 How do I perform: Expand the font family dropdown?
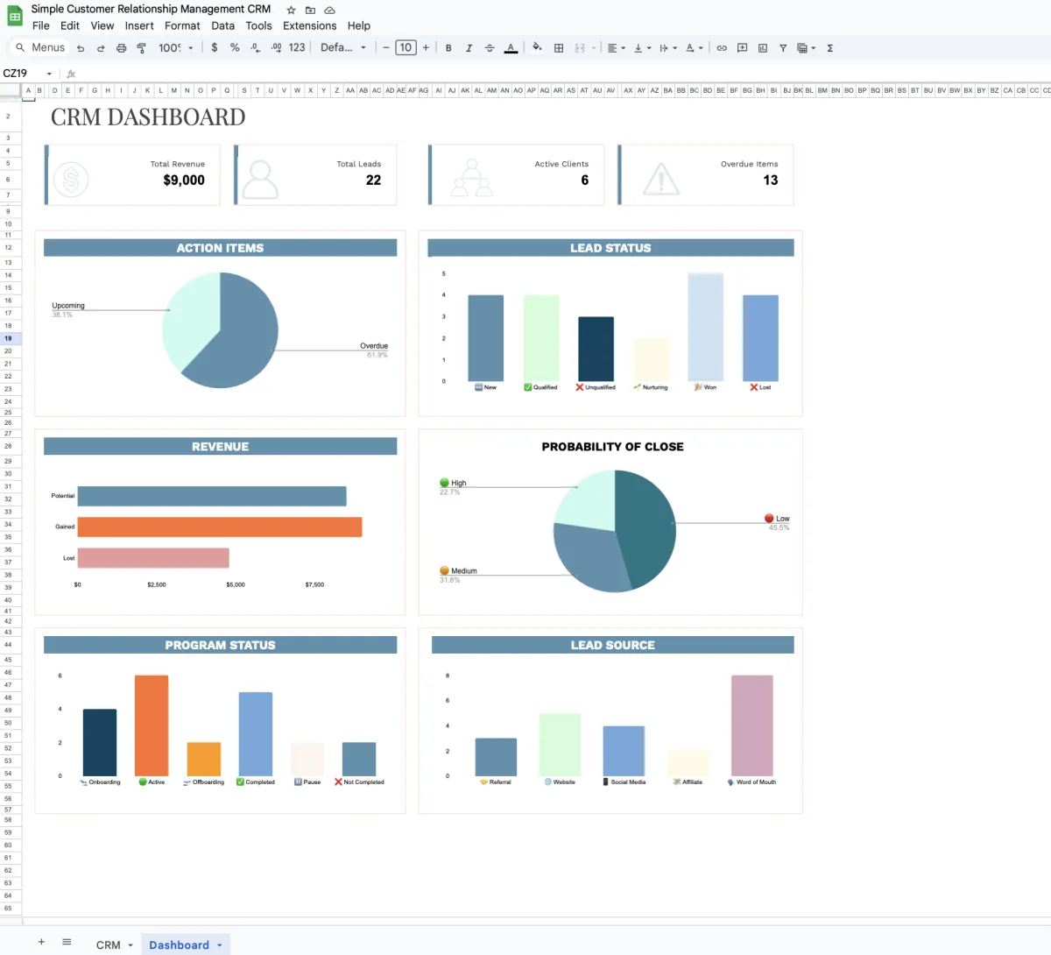pyautogui.click(x=342, y=48)
